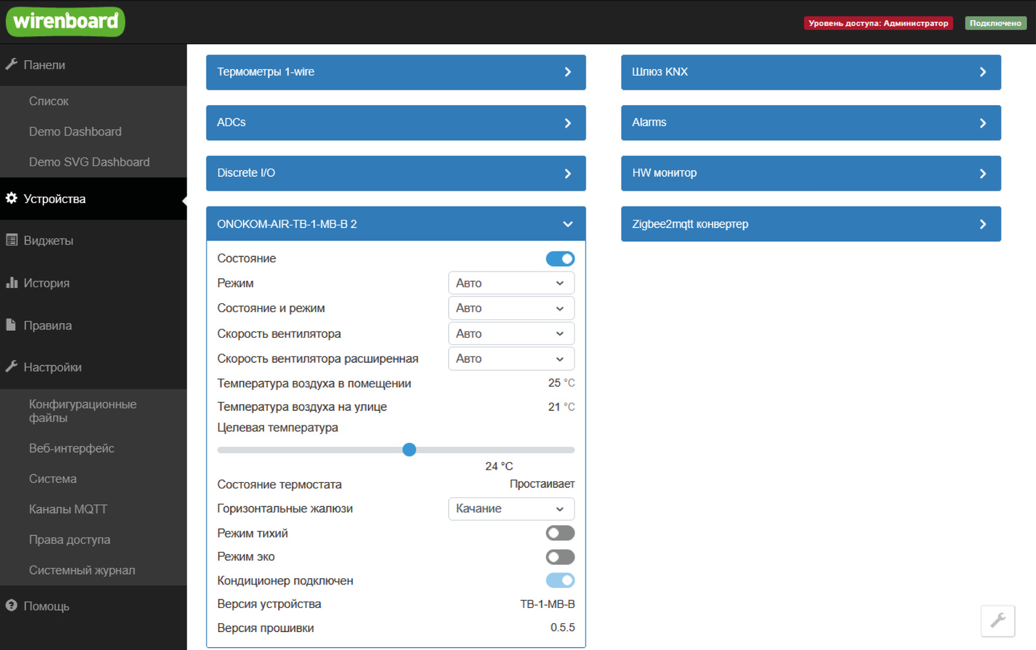
Task: Click the floating wrench button at bottom right
Action: (997, 620)
